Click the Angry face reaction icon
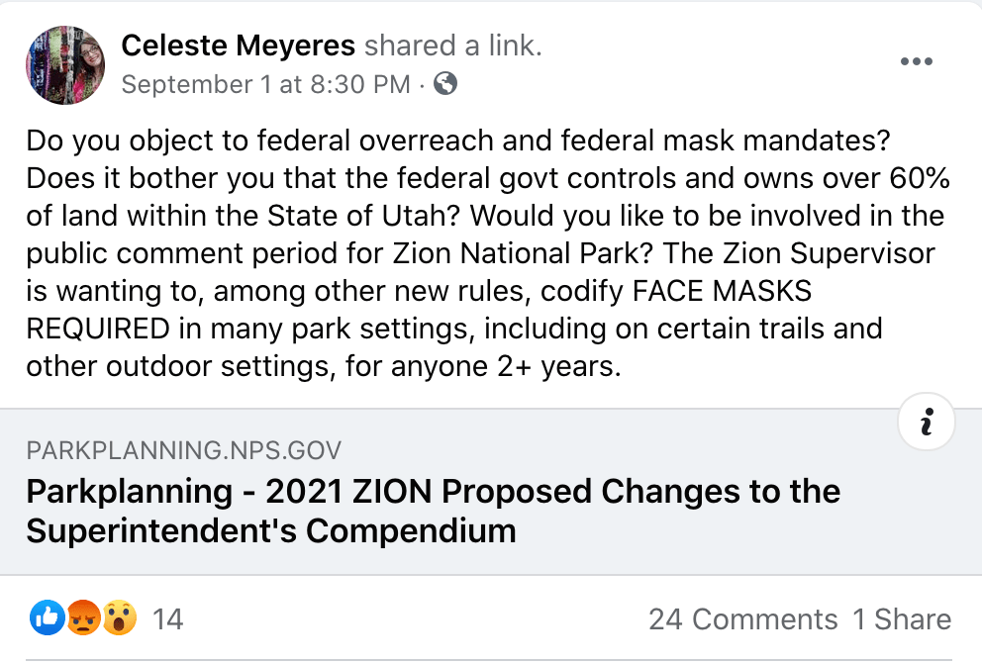This screenshot has width=982, height=663. tap(83, 619)
